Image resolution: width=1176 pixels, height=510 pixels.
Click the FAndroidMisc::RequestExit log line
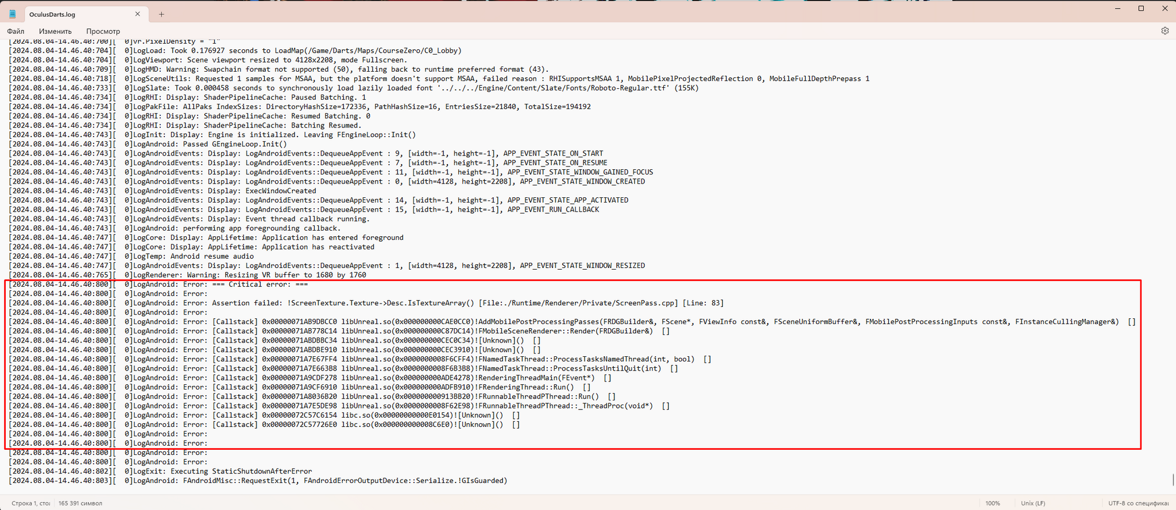(x=258, y=481)
